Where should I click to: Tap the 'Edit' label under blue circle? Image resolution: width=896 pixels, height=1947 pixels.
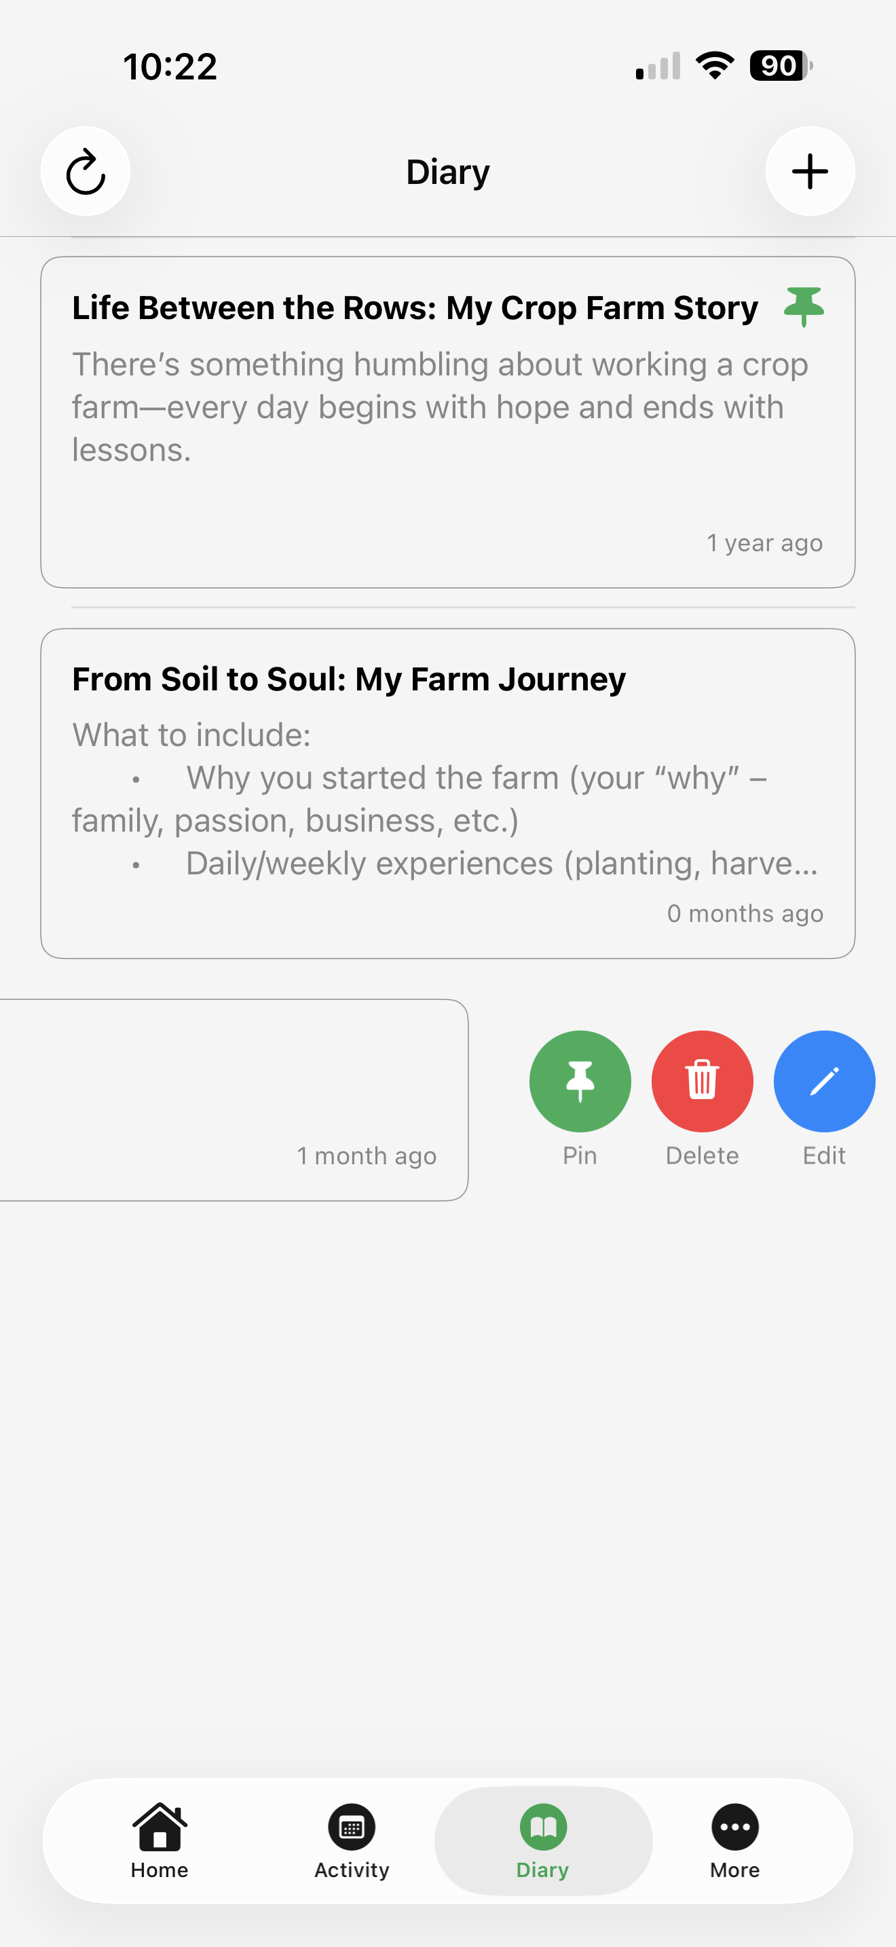point(824,1155)
